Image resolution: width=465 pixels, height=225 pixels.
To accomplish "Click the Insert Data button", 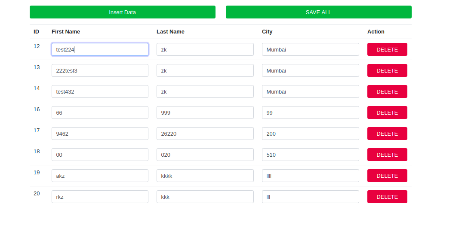I will click(123, 12).
